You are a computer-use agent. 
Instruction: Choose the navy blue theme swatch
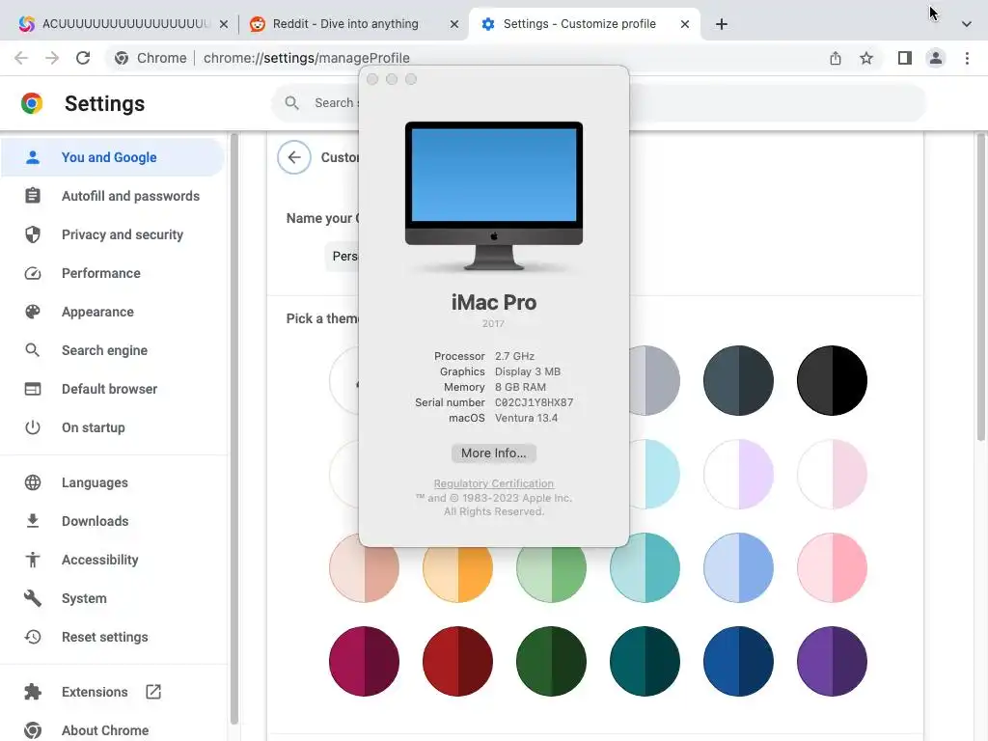[x=738, y=661]
